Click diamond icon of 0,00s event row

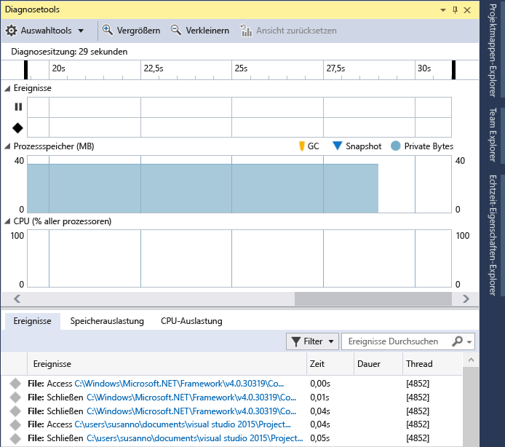tap(15, 384)
